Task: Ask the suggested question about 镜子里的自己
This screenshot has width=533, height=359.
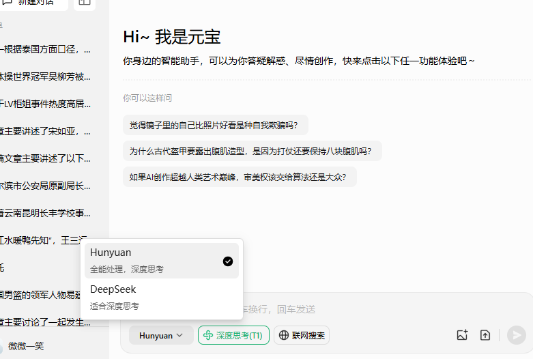Action: click(214, 125)
